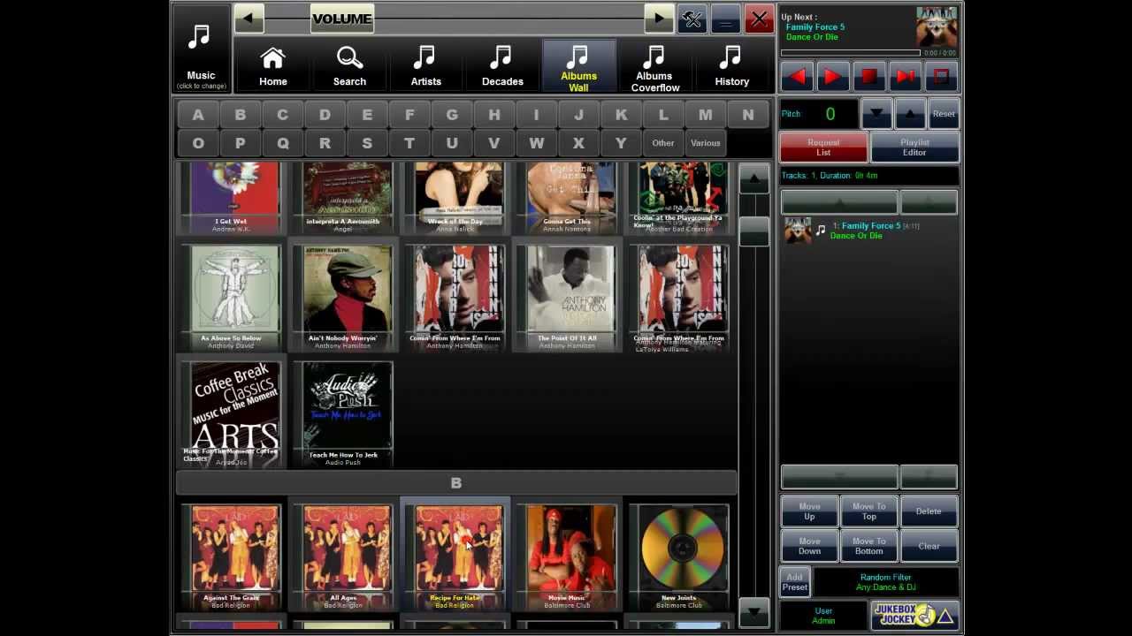Open the Random Filter Any:Dance & DJ selector
Image resolution: width=1132 pixels, height=636 pixels.
[x=885, y=582]
